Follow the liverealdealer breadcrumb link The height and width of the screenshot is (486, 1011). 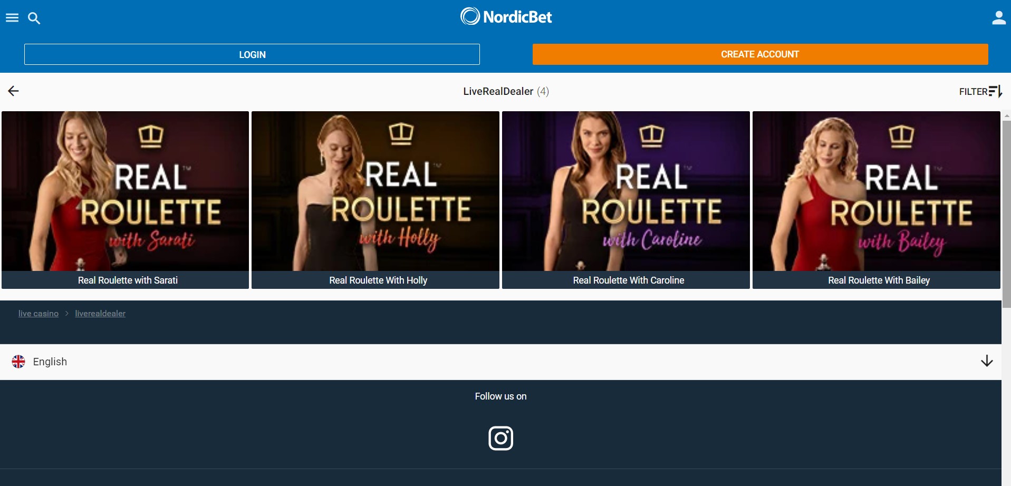click(100, 314)
